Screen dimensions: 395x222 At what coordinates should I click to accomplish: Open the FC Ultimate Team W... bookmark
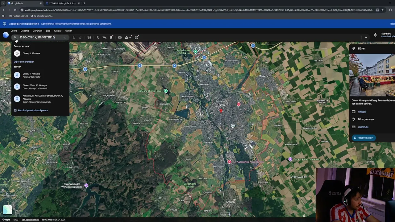pyautogui.click(x=42, y=16)
